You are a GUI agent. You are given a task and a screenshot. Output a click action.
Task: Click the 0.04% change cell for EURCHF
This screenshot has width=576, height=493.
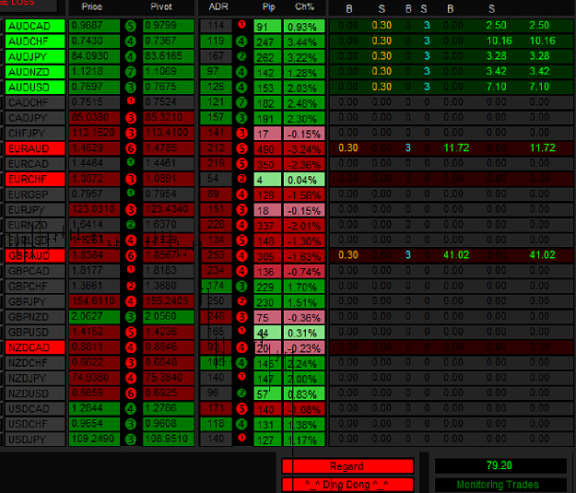point(304,180)
